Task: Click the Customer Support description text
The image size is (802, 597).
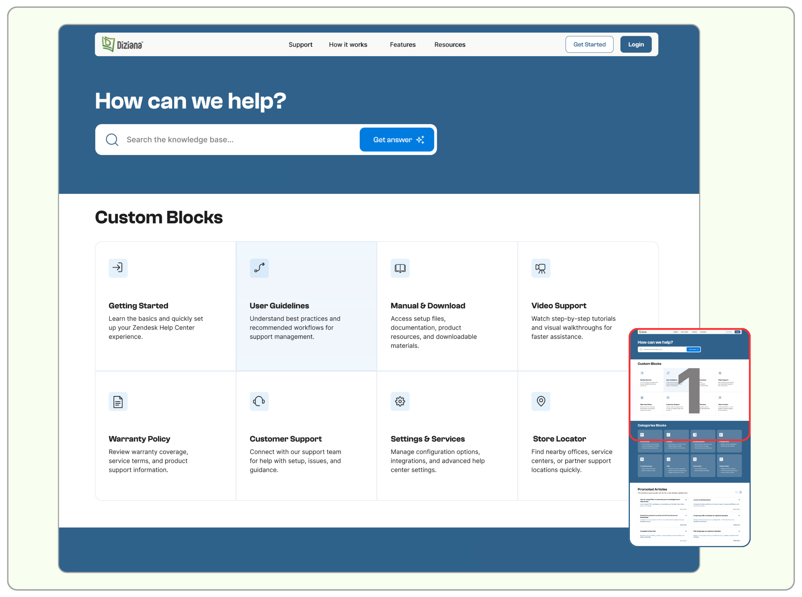Action: 295,461
